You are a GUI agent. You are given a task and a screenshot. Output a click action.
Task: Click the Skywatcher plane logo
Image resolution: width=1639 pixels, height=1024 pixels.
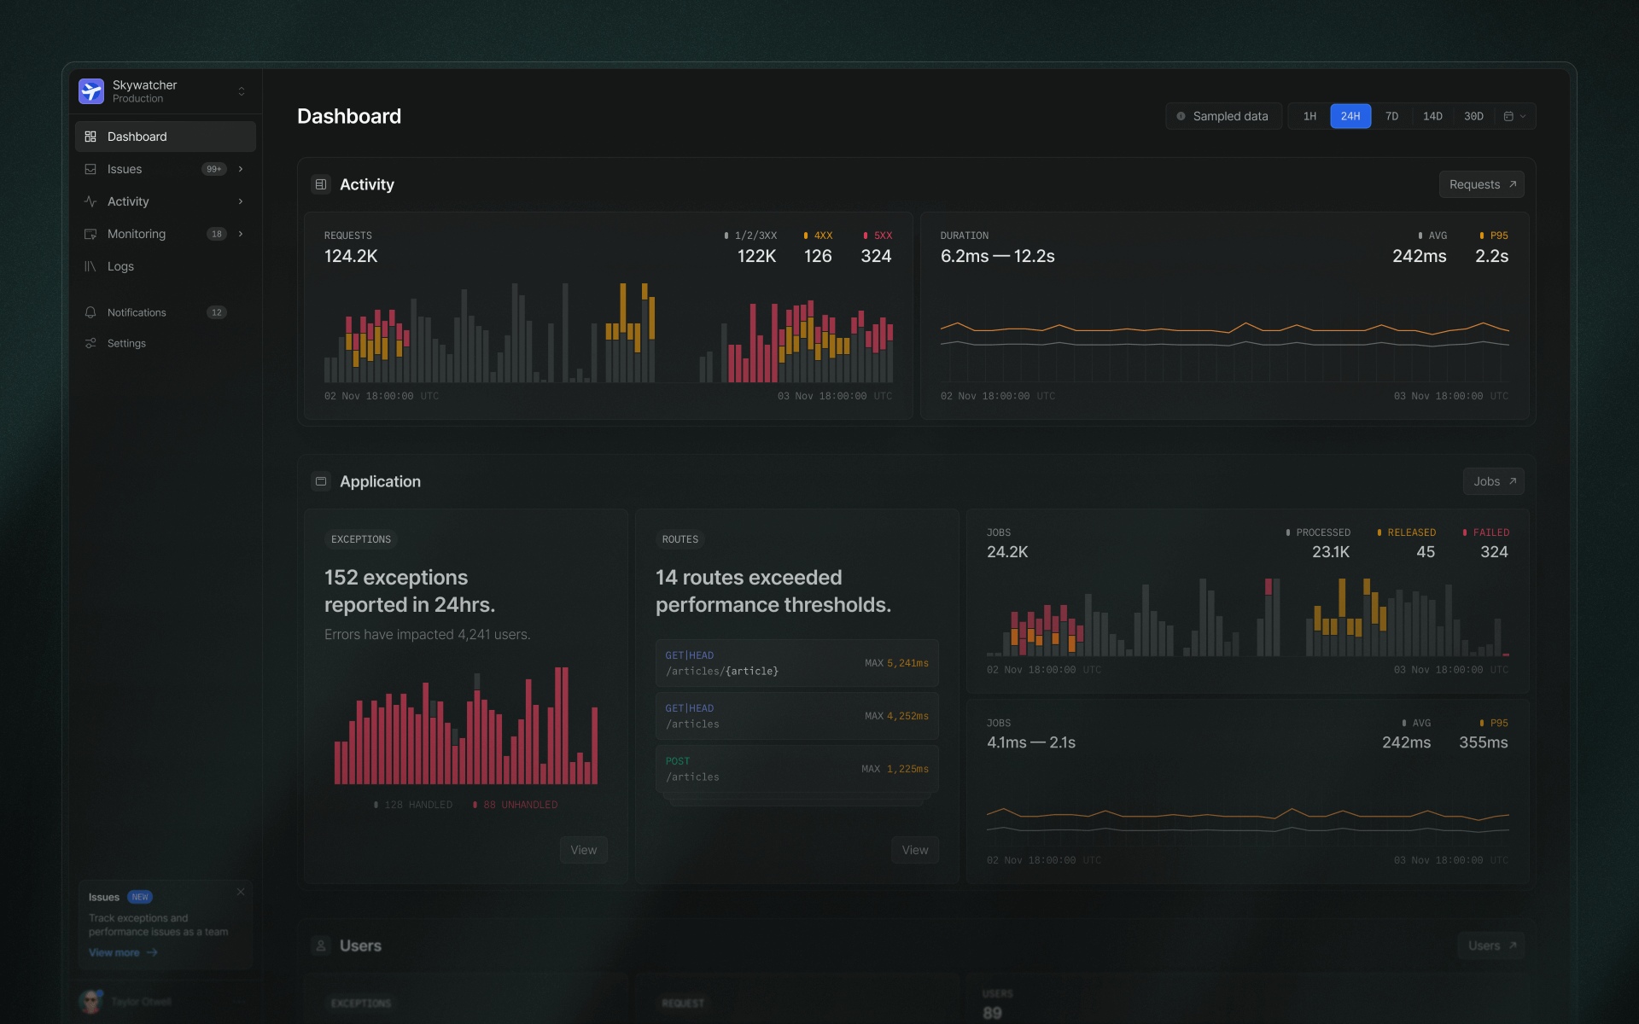(92, 90)
